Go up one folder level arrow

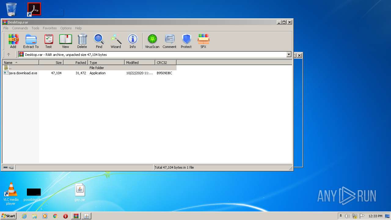[9, 55]
